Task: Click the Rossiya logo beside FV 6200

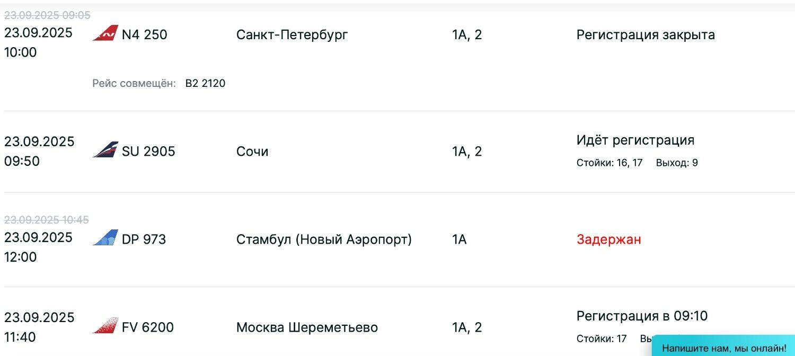Action: click(x=105, y=326)
